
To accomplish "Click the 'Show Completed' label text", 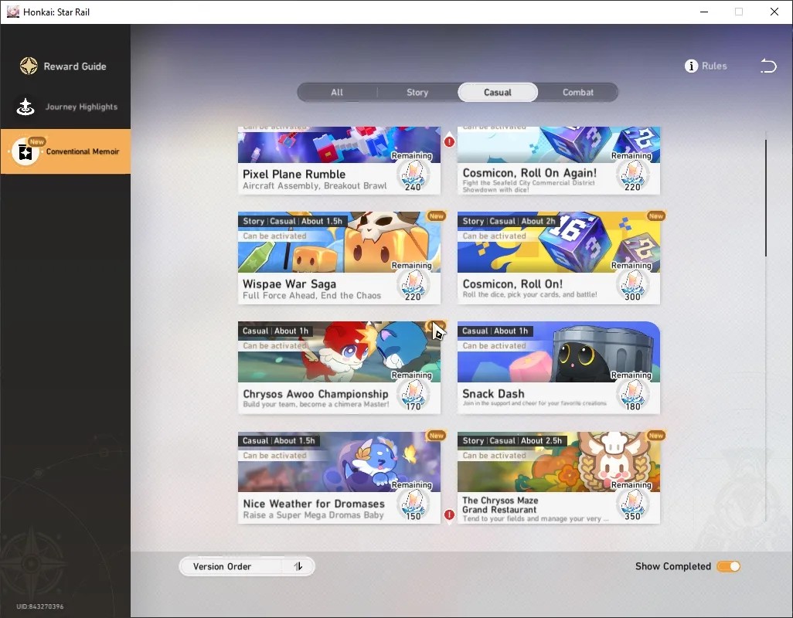I will 672,566.
